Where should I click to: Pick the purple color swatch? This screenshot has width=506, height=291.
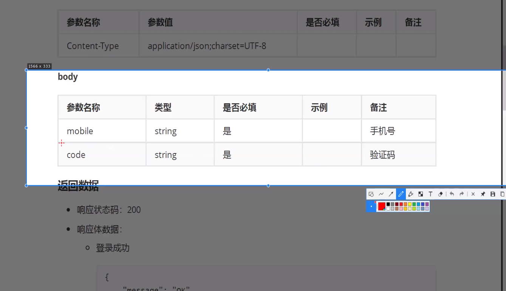pos(427,204)
